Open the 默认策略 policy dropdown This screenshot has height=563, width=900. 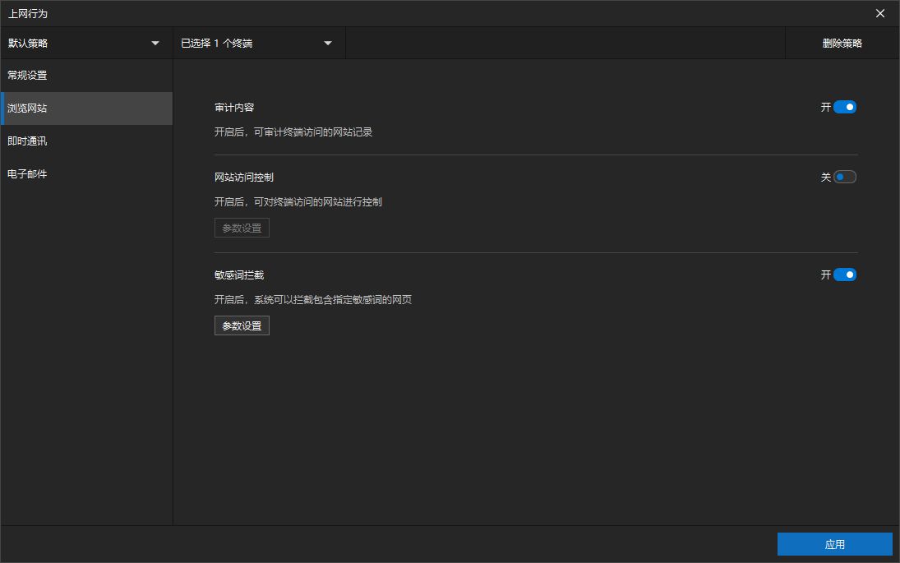click(x=86, y=43)
